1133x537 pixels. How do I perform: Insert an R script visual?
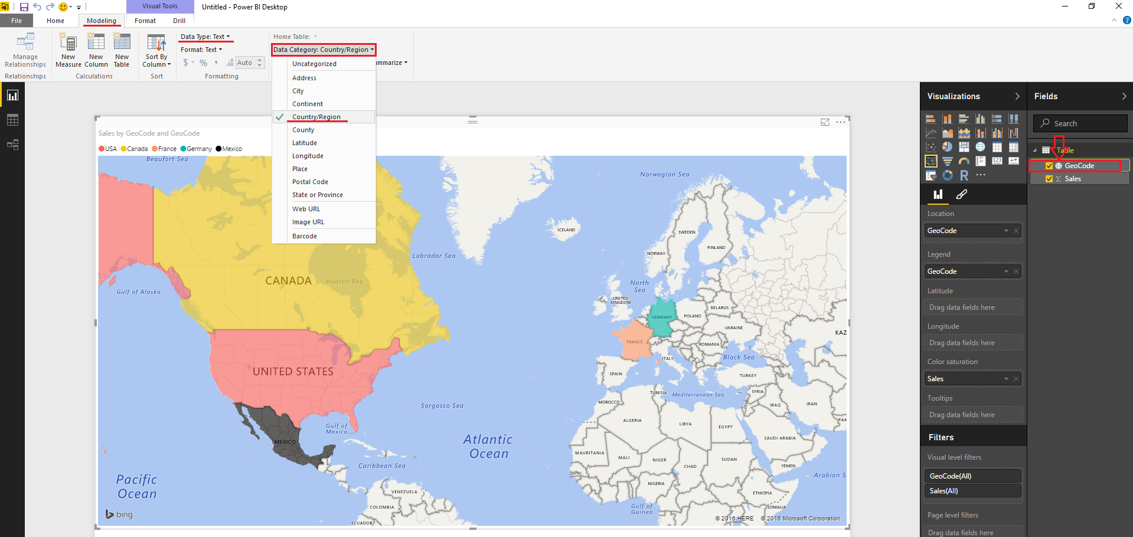click(x=964, y=175)
